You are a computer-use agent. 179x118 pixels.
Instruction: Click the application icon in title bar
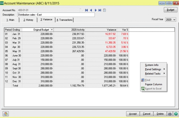(2, 3)
